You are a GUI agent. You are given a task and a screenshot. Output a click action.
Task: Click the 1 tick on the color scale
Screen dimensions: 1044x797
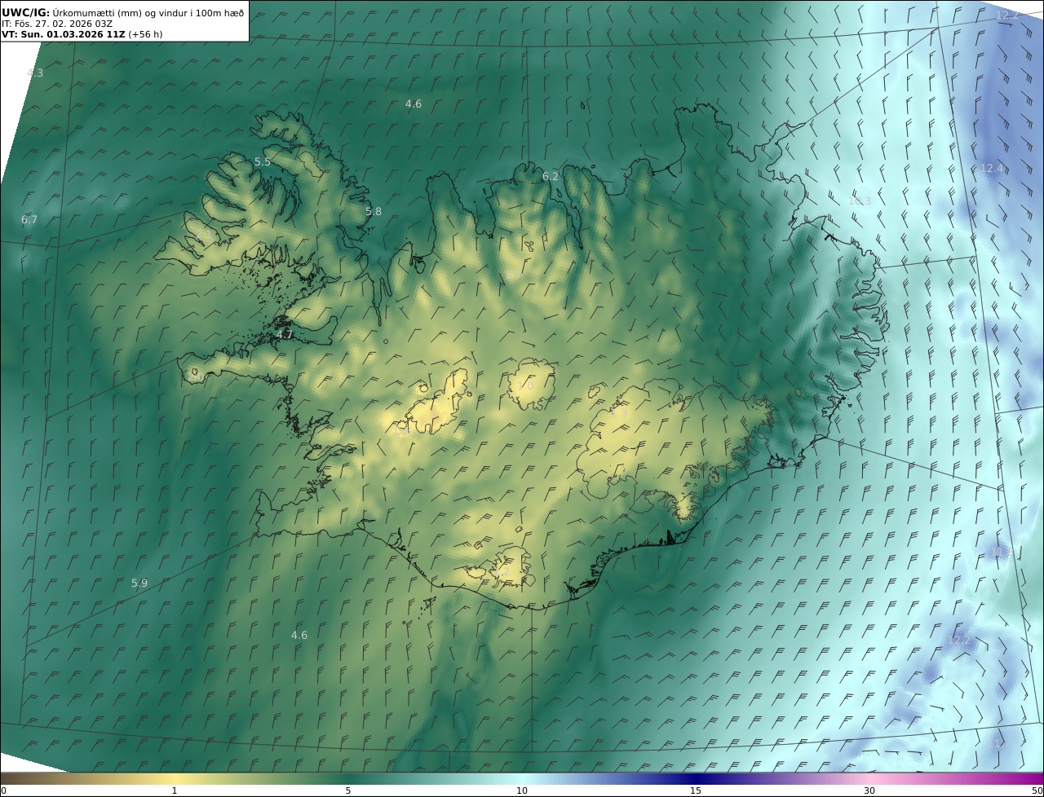click(175, 790)
